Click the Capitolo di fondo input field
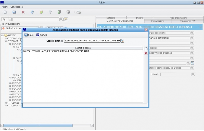This screenshot has height=131, width=204. pyautogui.click(x=92, y=41)
